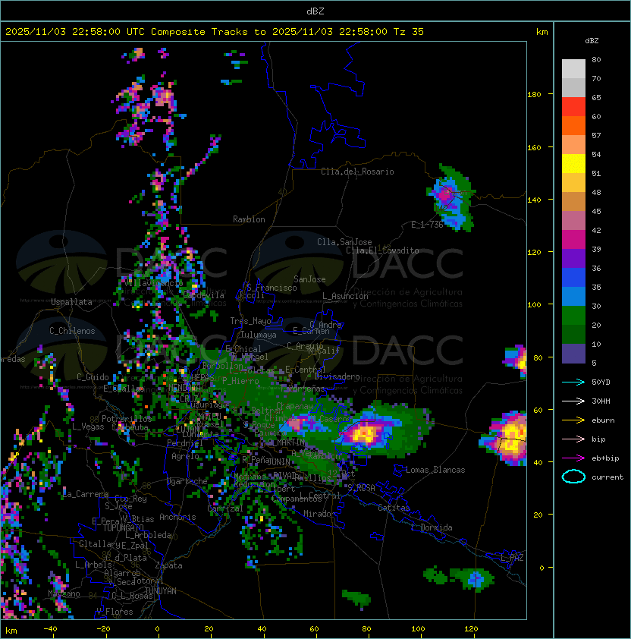631x639 pixels.
Task: Click the 'Zapata' map label
Action: (x=168, y=565)
